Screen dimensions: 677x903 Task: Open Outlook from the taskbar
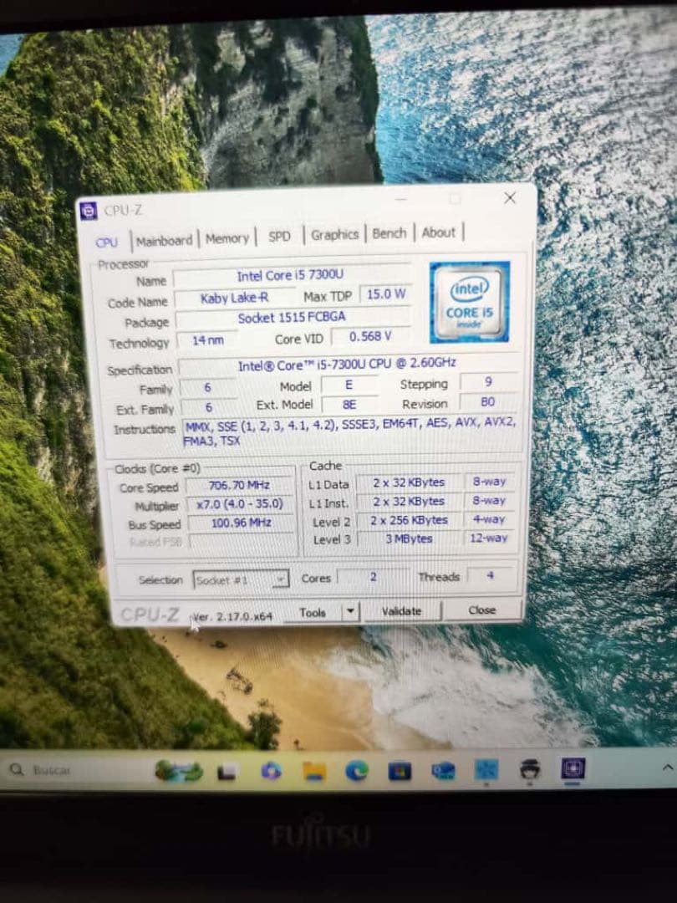coord(443,771)
